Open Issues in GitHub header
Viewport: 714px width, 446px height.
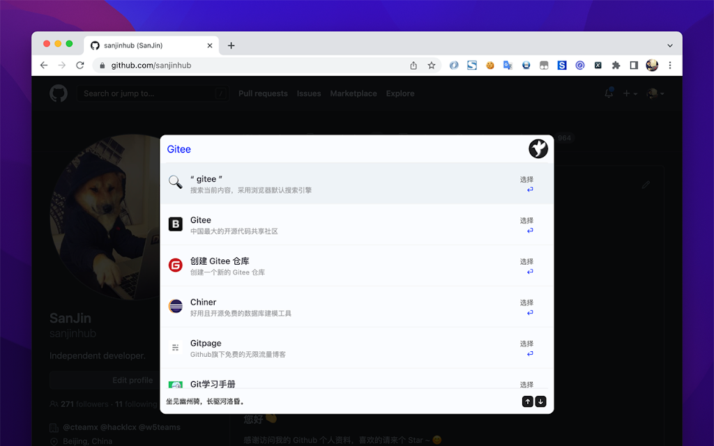tap(309, 93)
